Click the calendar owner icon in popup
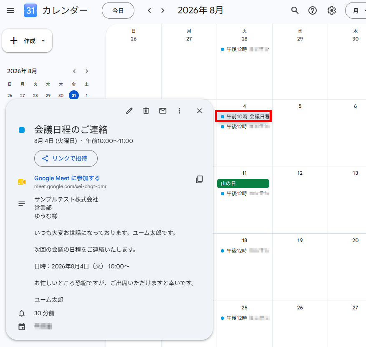 pos(22,327)
